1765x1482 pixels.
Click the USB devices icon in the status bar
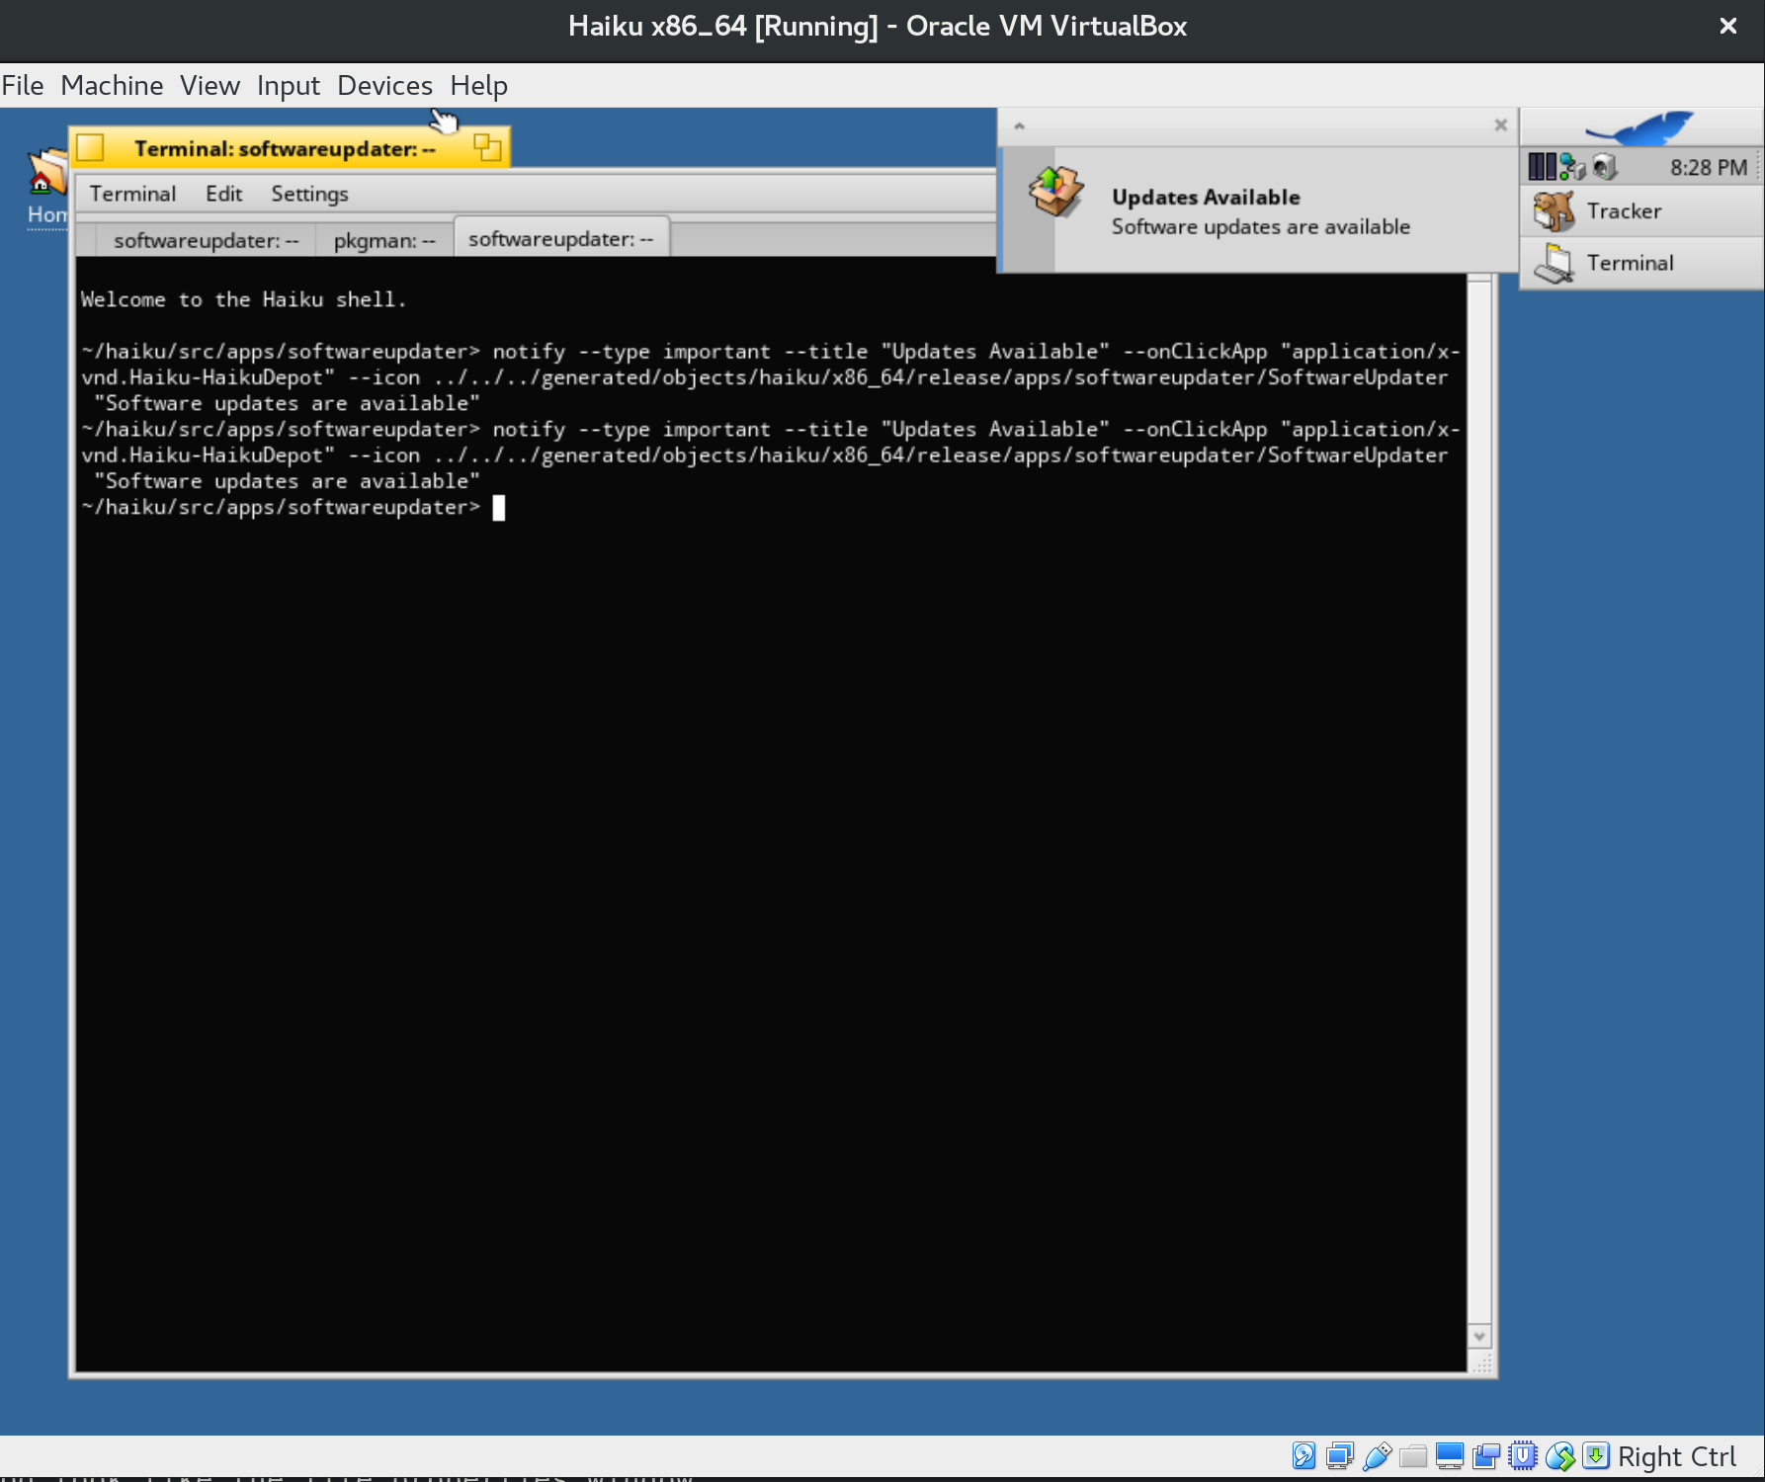click(x=1377, y=1455)
